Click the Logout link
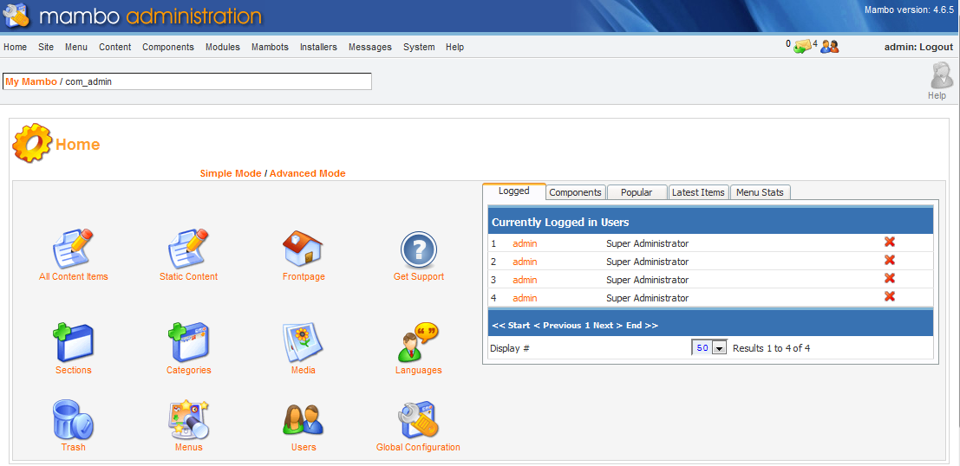 point(936,47)
